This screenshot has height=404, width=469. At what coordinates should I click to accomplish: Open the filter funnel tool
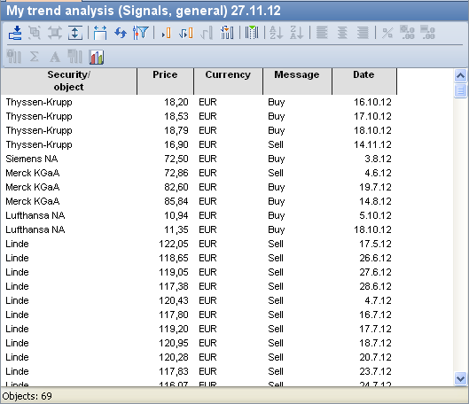click(141, 33)
